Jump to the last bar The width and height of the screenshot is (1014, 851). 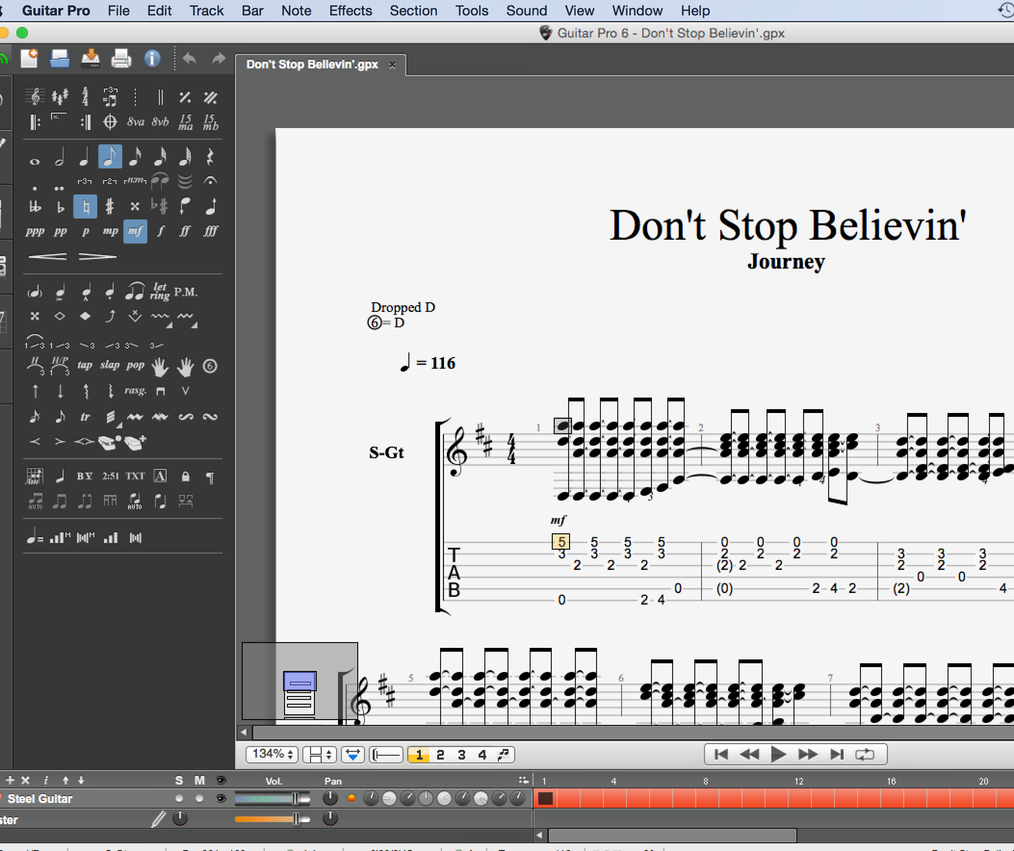coord(837,754)
